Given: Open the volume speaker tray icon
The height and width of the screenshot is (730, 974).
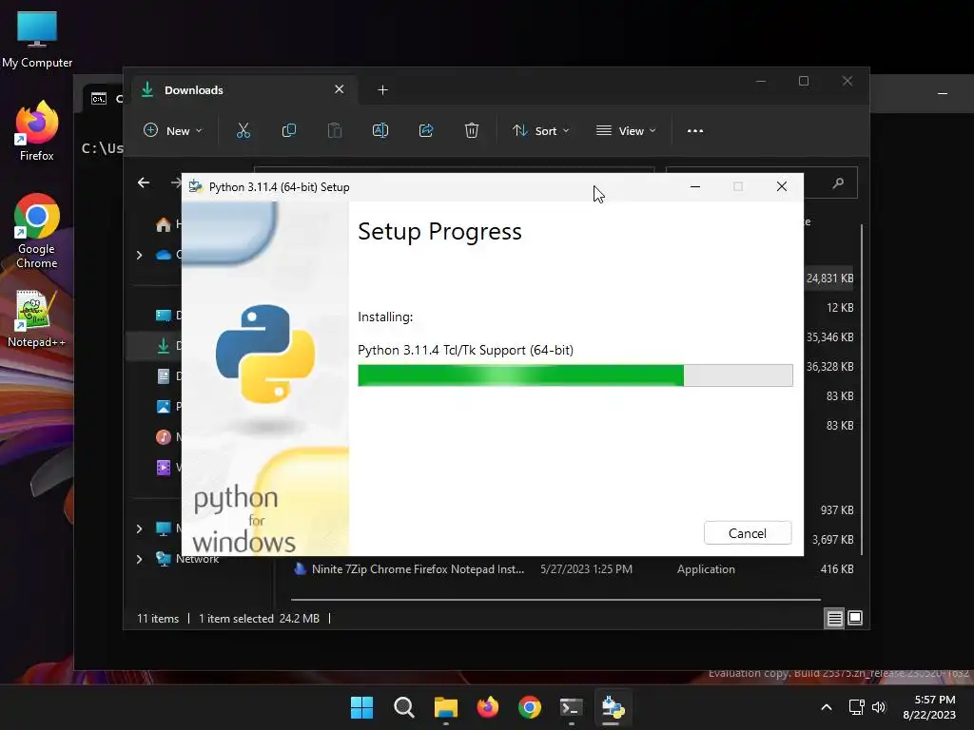Looking at the screenshot, I should (878, 707).
